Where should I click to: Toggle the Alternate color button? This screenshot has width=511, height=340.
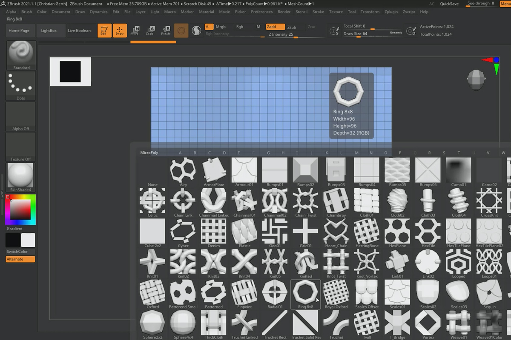point(20,259)
